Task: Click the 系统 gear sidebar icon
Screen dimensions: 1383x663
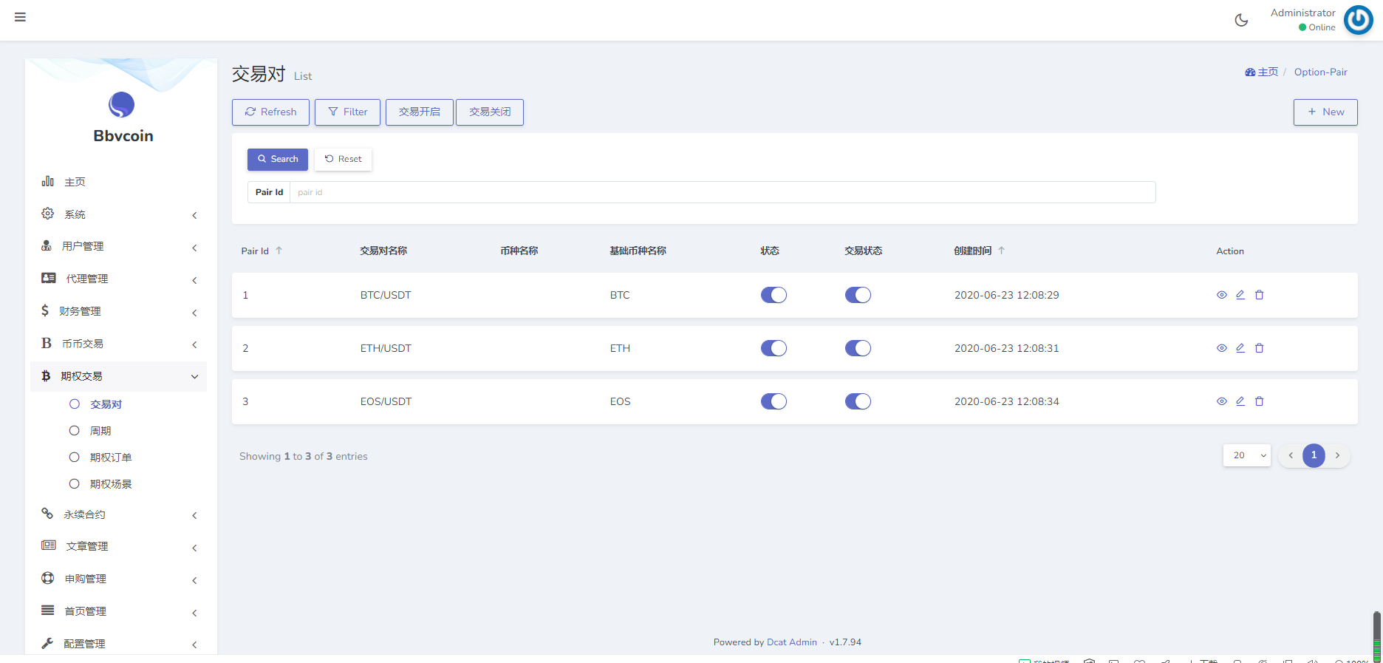Action: tap(48, 214)
